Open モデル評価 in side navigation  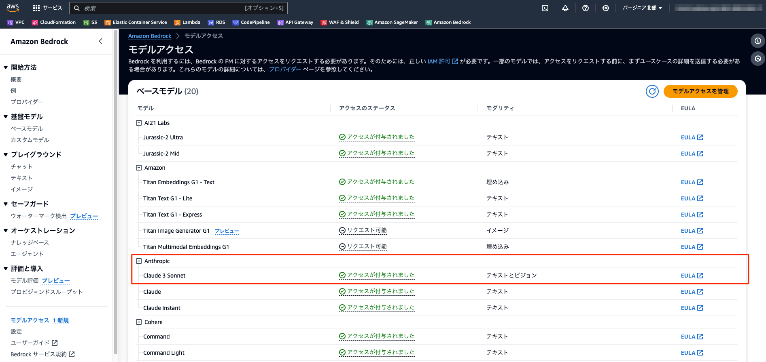(x=25, y=281)
